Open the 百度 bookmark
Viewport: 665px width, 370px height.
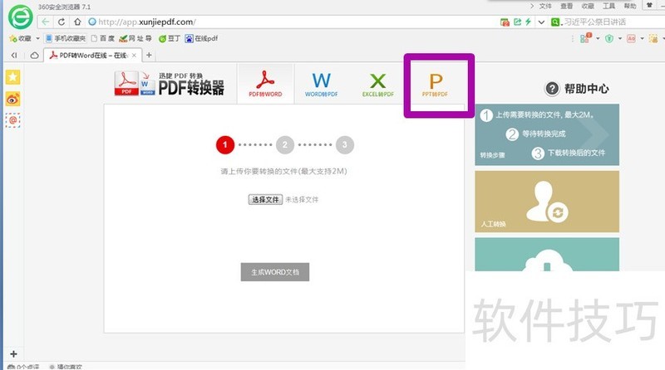pos(103,38)
